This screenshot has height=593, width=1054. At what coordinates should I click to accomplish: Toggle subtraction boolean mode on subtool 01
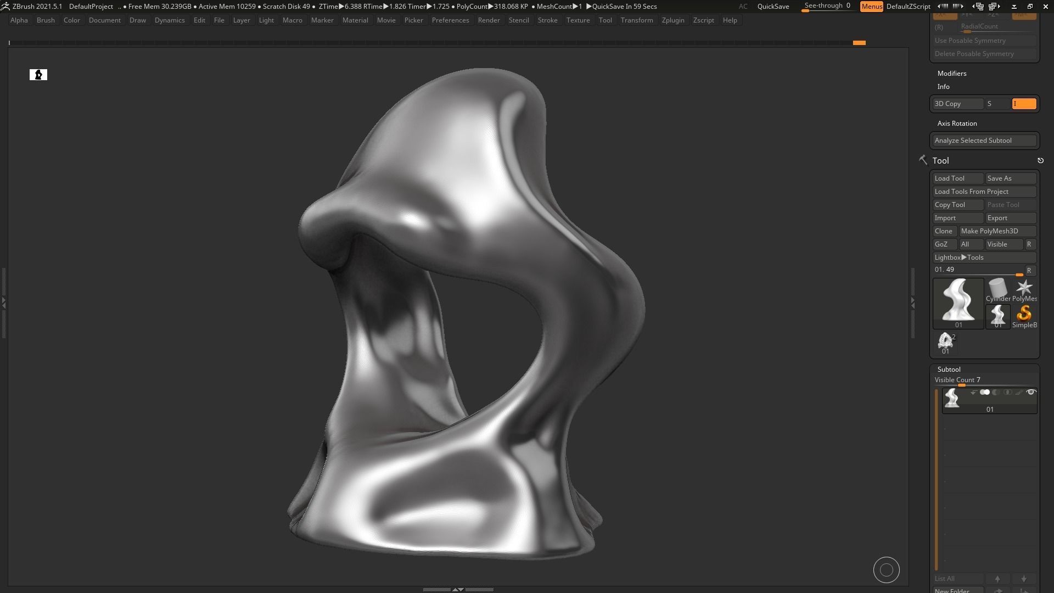tap(996, 392)
